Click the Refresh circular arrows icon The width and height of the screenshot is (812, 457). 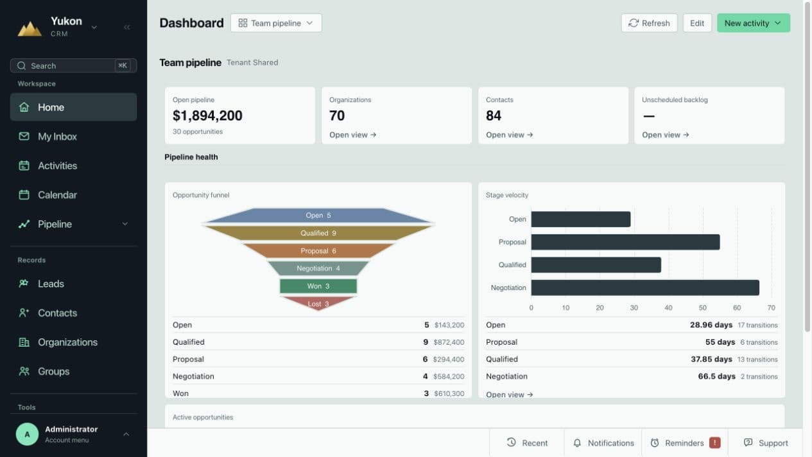[x=634, y=23]
